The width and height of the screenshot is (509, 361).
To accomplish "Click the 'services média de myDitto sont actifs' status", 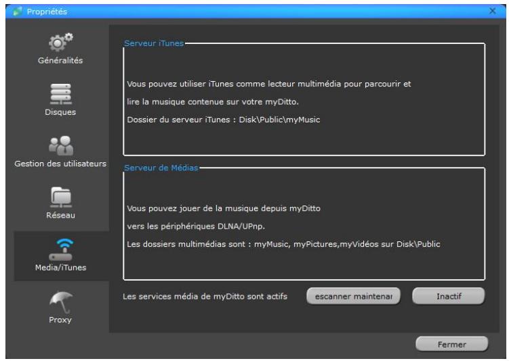I will click(x=205, y=296).
